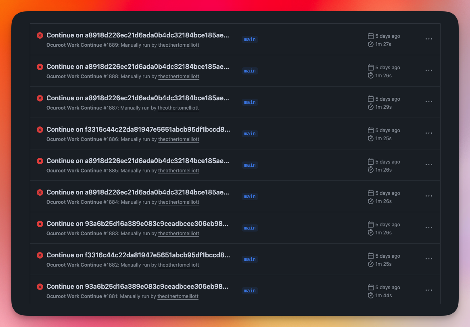Click the red failure icon on run #1889

point(40,35)
